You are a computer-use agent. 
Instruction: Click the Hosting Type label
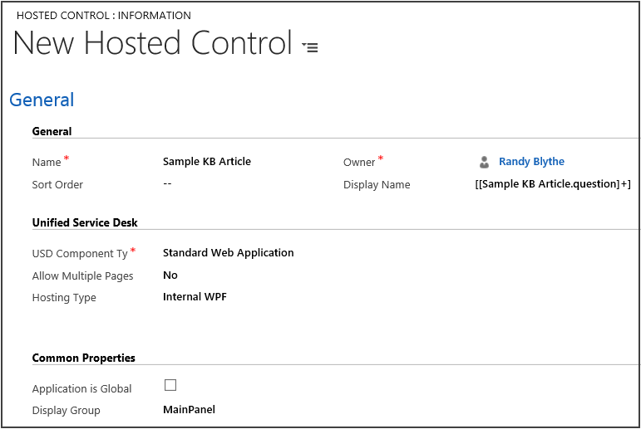tap(64, 298)
